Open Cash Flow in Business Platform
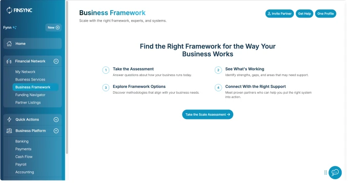 point(24,157)
